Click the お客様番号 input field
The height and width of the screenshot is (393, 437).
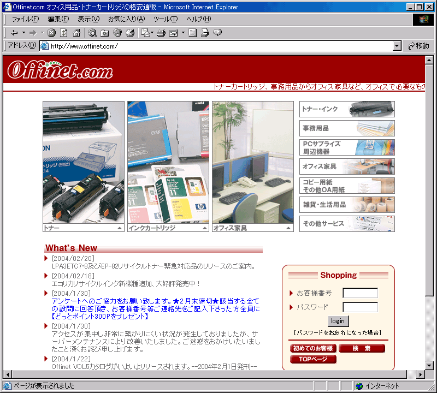click(x=360, y=293)
